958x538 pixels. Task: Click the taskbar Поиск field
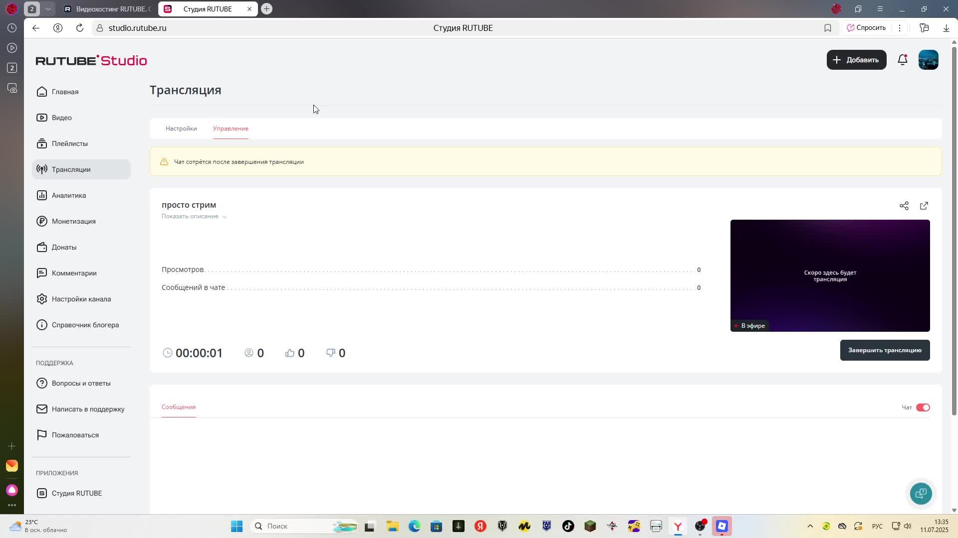[304, 526]
